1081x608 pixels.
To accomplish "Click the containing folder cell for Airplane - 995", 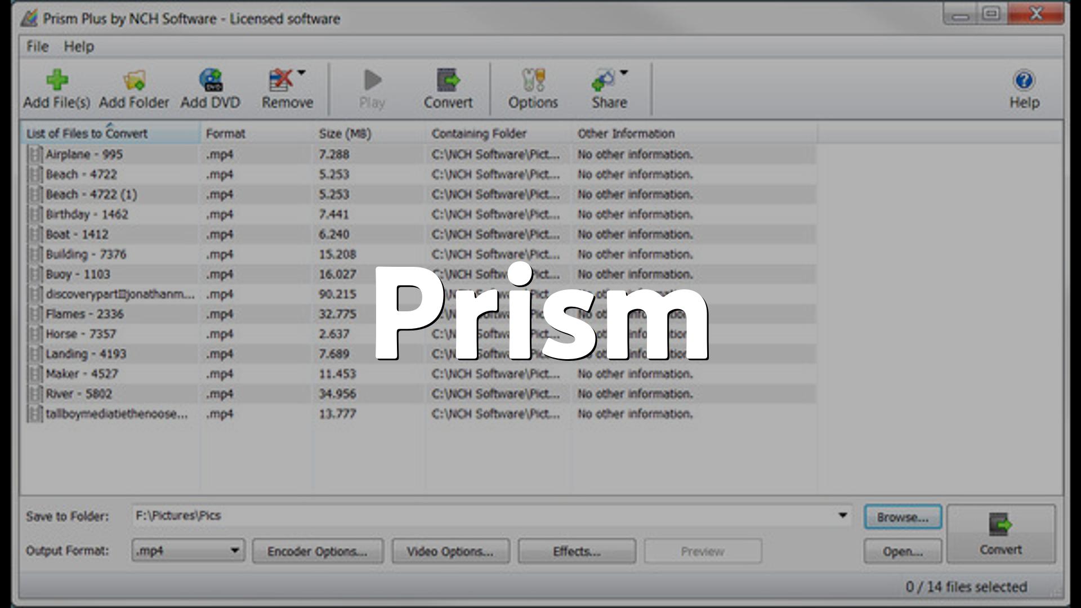I will pos(495,154).
